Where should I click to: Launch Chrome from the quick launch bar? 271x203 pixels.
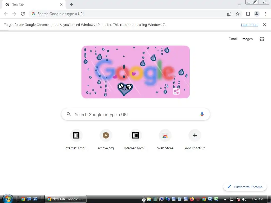pyautogui.click(x=23, y=199)
